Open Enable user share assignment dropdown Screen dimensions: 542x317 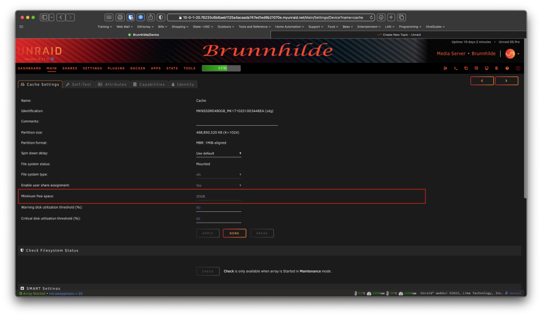(218, 185)
